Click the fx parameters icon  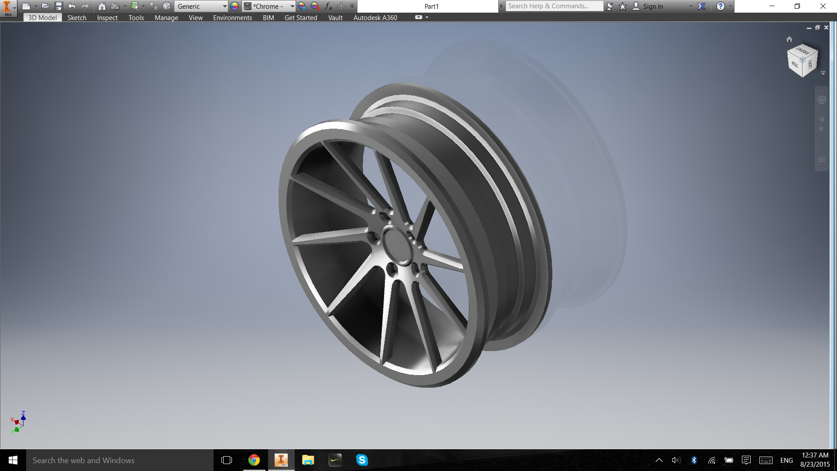(328, 6)
